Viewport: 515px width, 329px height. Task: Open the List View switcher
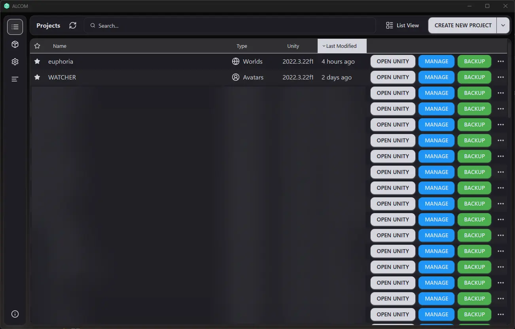pyautogui.click(x=402, y=25)
